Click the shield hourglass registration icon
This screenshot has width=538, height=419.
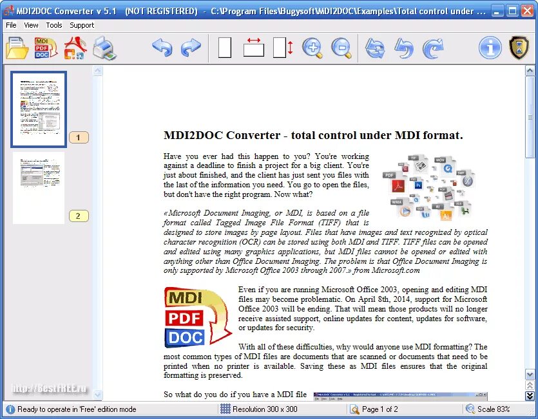pos(519,48)
